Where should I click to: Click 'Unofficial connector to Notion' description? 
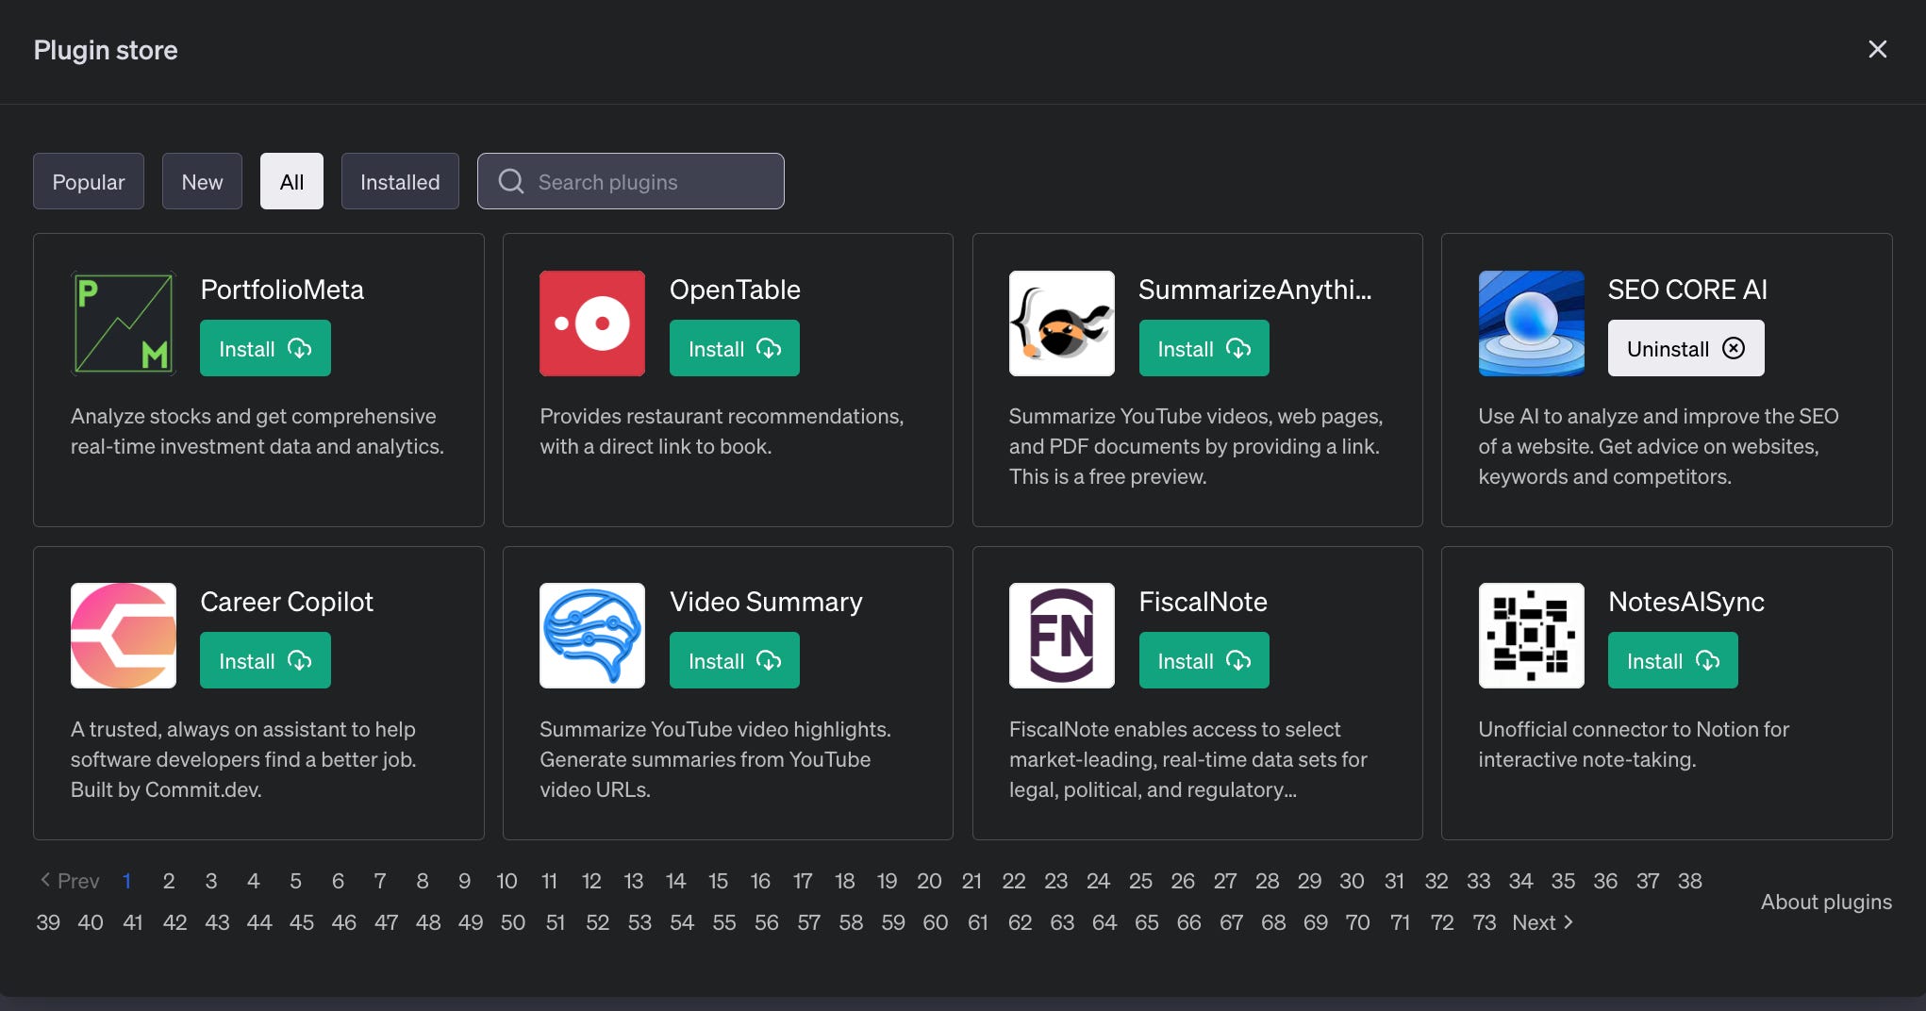coord(1634,744)
